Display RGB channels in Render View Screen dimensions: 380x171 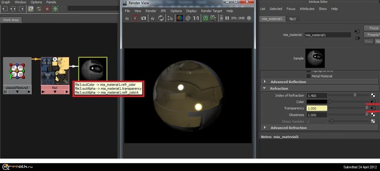click(x=179, y=18)
